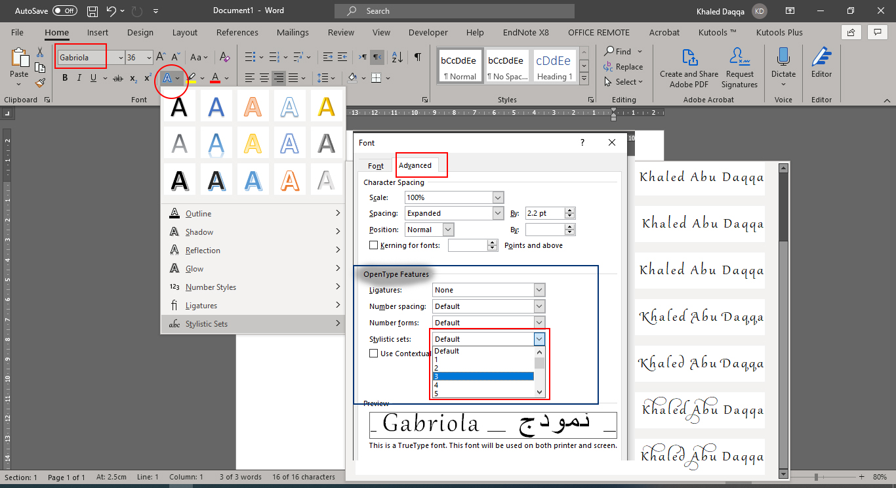The width and height of the screenshot is (896, 488).
Task: Increase spacing By value stepper up
Action: (570, 210)
